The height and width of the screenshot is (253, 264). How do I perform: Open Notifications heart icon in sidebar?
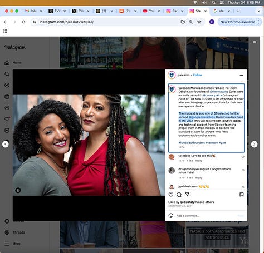(7, 119)
